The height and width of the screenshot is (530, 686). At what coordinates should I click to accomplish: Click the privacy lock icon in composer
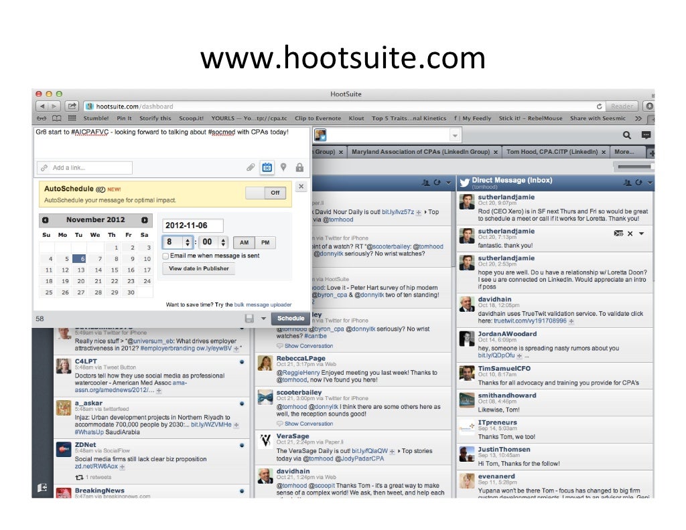299,167
